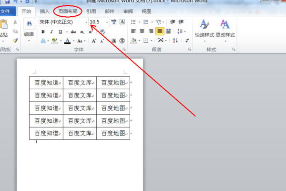The width and height of the screenshot is (286, 191).
Task: Click the Cut scissors icon
Action: (15, 22)
